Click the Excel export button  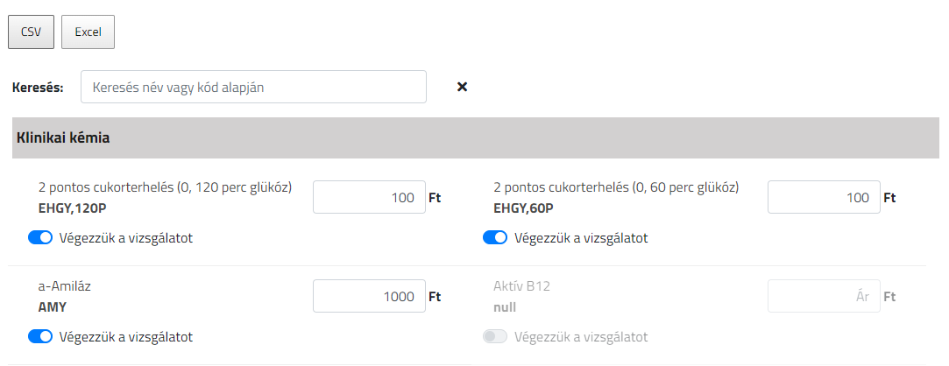pyautogui.click(x=88, y=32)
